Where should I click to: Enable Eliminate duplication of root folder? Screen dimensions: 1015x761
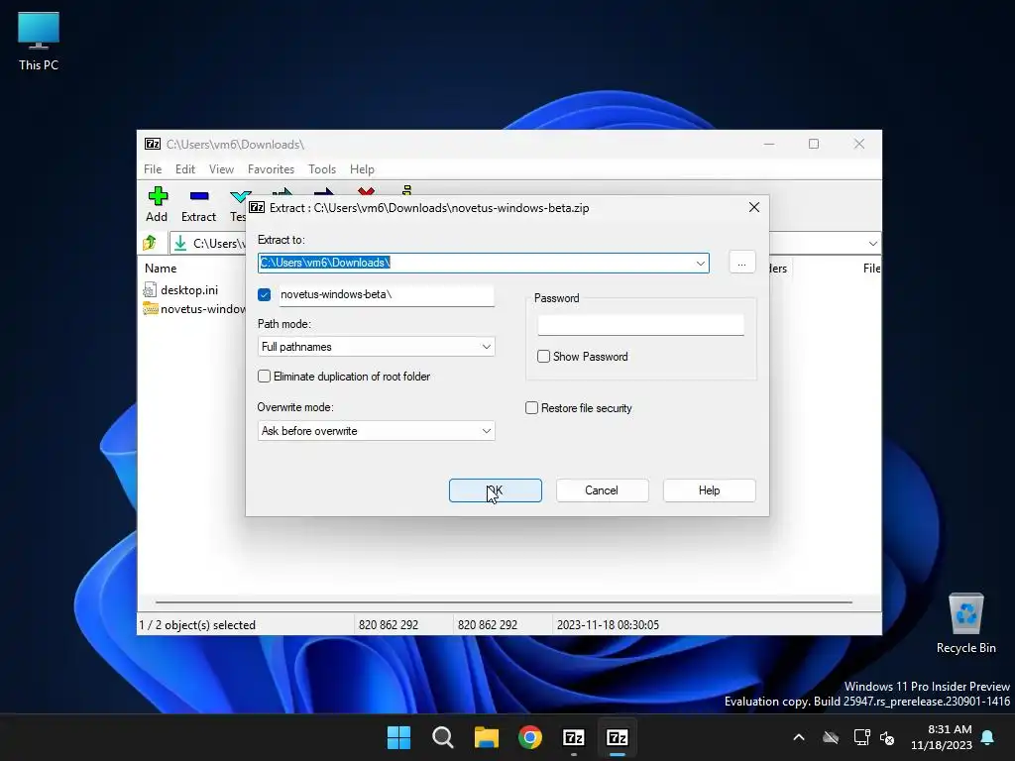click(x=264, y=376)
